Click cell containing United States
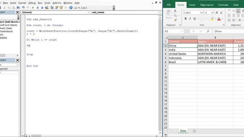The height and width of the screenshot is (137, 244). coord(183,54)
